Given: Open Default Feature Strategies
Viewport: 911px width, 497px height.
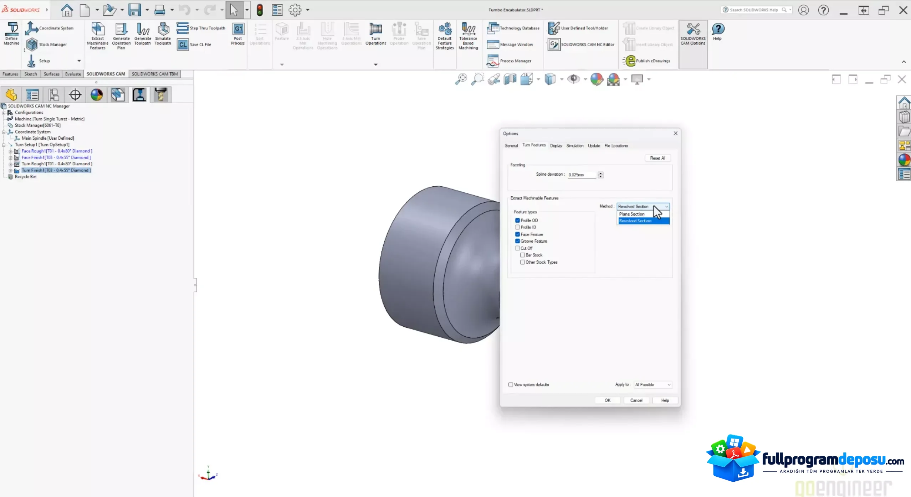Looking at the screenshot, I should (445, 36).
